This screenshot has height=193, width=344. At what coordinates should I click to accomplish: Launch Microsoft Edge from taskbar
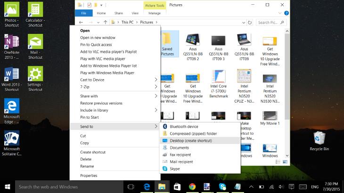coord(147,186)
